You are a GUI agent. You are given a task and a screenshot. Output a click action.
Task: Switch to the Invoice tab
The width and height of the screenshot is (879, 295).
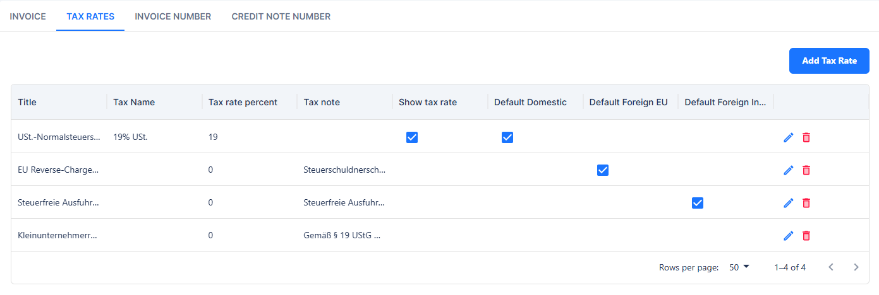click(x=28, y=16)
